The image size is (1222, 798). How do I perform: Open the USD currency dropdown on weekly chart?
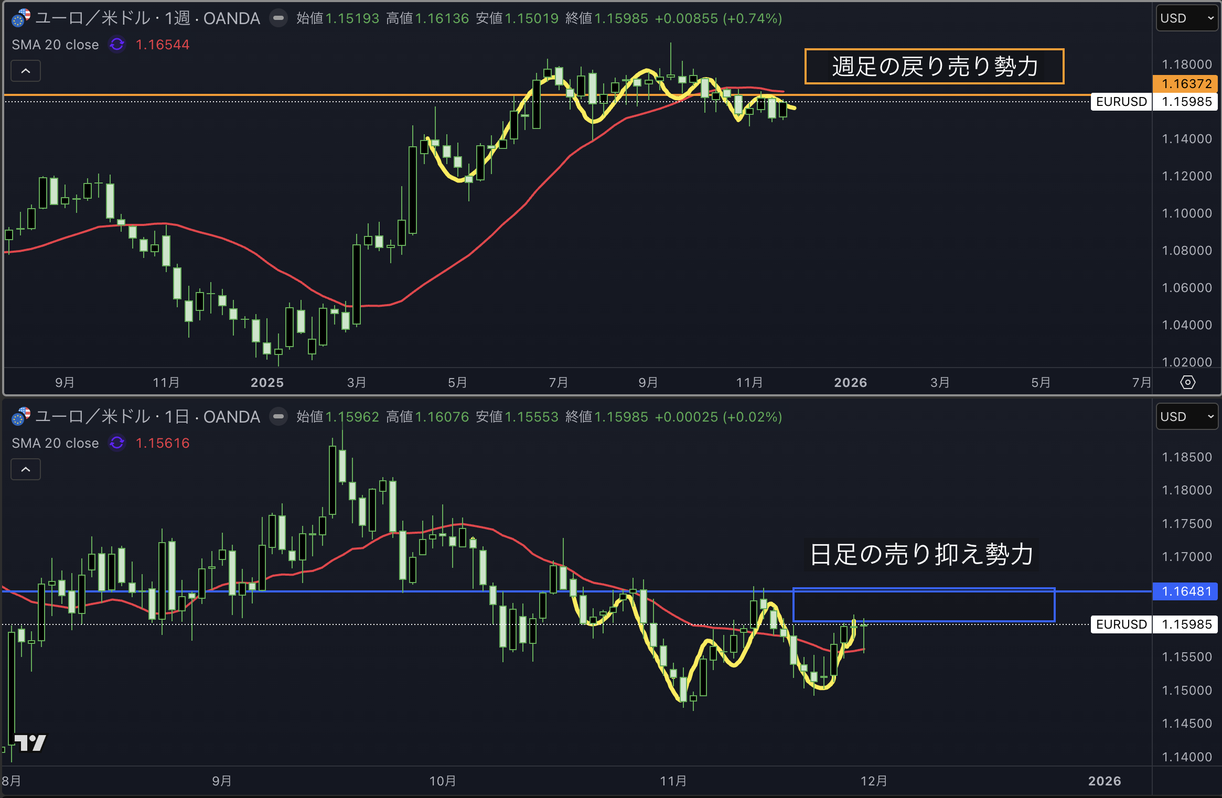tap(1186, 18)
